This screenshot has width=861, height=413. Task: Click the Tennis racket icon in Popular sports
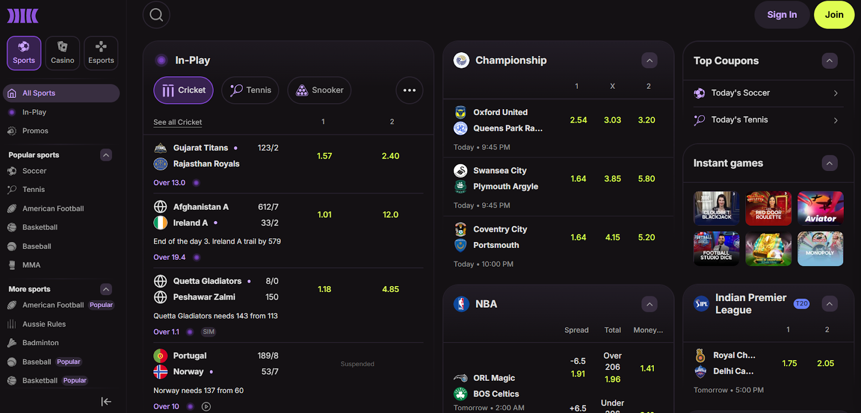pos(12,190)
